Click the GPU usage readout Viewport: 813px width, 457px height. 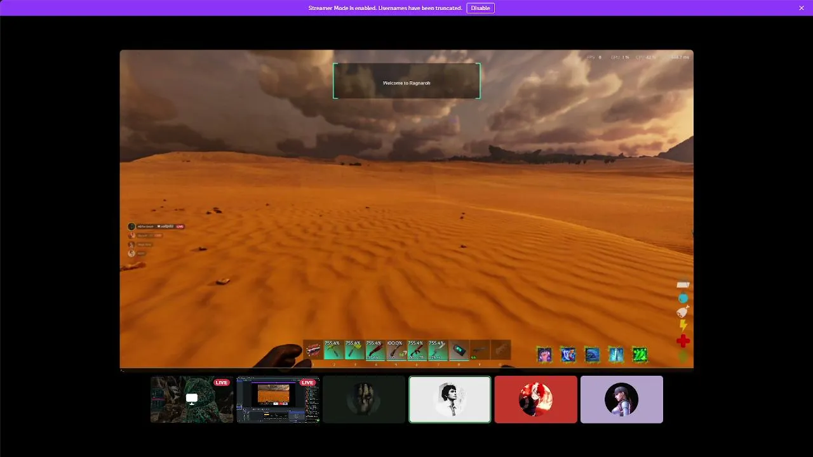(620, 57)
